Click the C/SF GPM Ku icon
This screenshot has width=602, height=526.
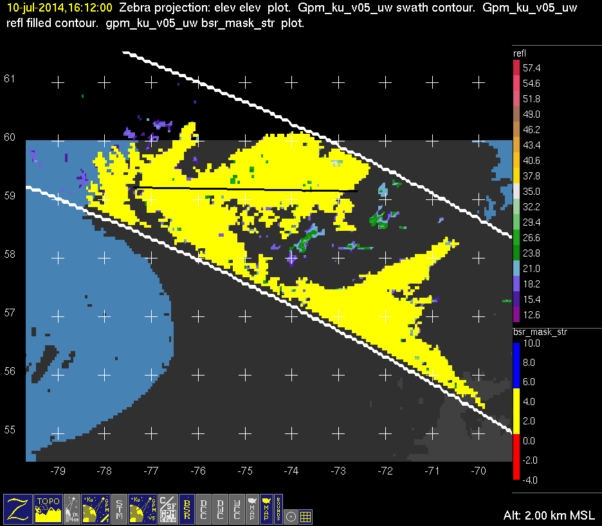point(167,509)
